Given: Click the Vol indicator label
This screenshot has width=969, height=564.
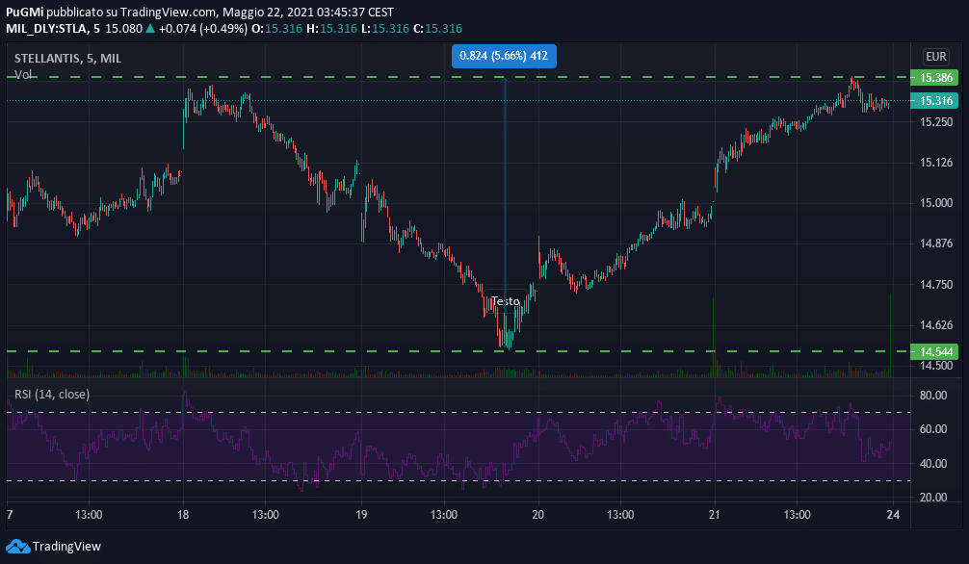Looking at the screenshot, I should (23, 74).
